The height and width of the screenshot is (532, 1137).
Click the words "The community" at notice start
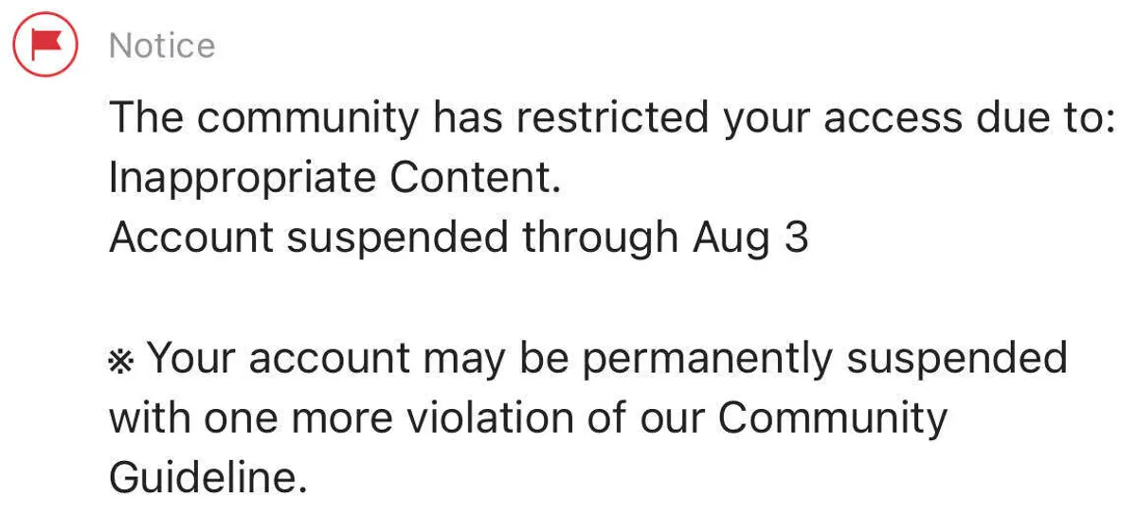(263, 117)
